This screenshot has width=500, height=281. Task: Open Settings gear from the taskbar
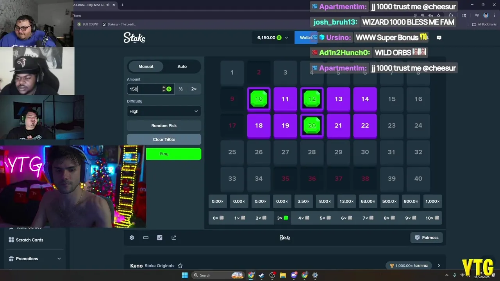(x=315, y=275)
